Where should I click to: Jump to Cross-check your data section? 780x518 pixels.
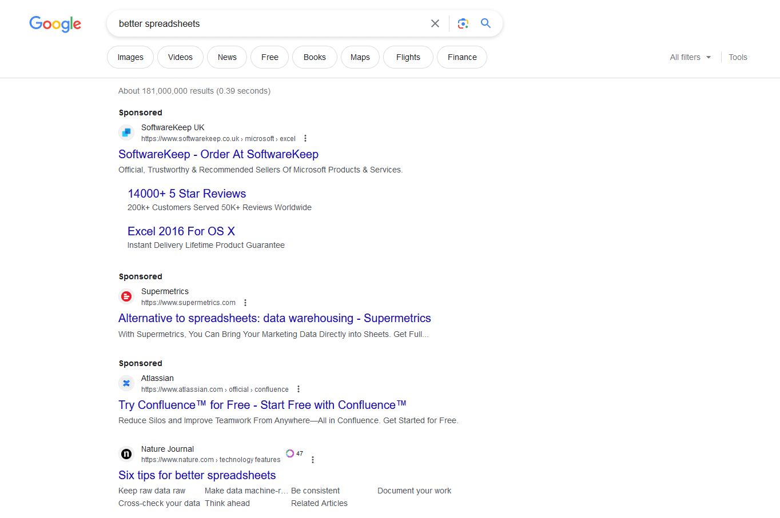pos(159,503)
